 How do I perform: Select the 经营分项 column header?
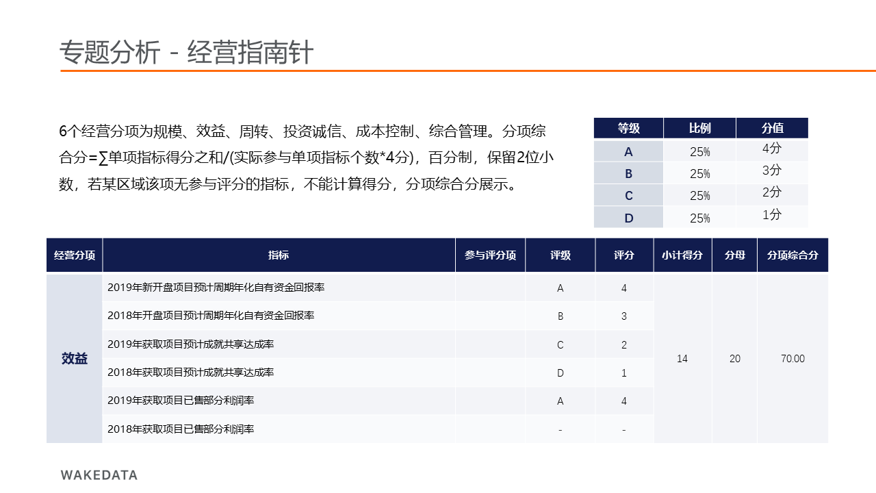(x=75, y=255)
